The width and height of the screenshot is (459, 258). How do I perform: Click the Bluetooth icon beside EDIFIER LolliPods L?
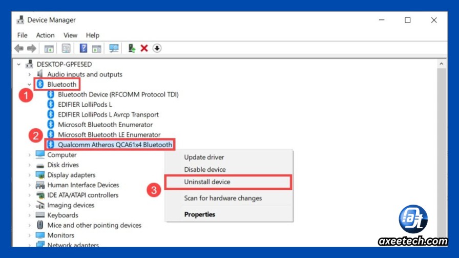(51, 104)
